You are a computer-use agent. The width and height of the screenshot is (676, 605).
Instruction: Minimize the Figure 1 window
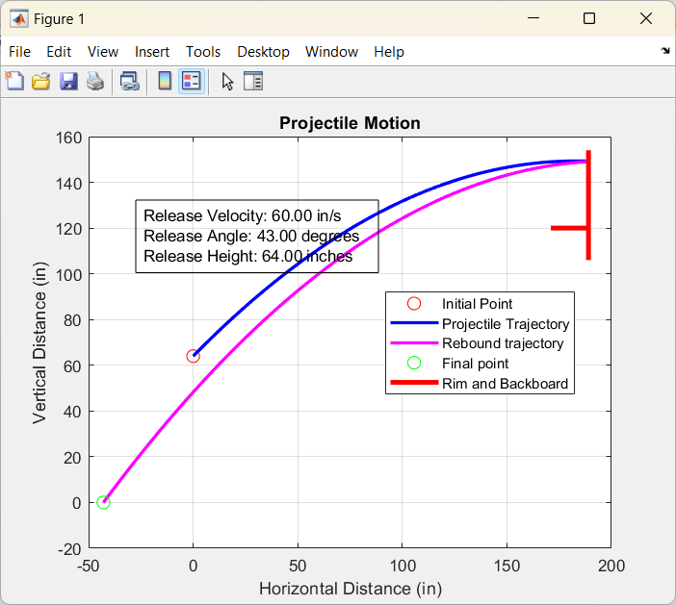click(533, 18)
